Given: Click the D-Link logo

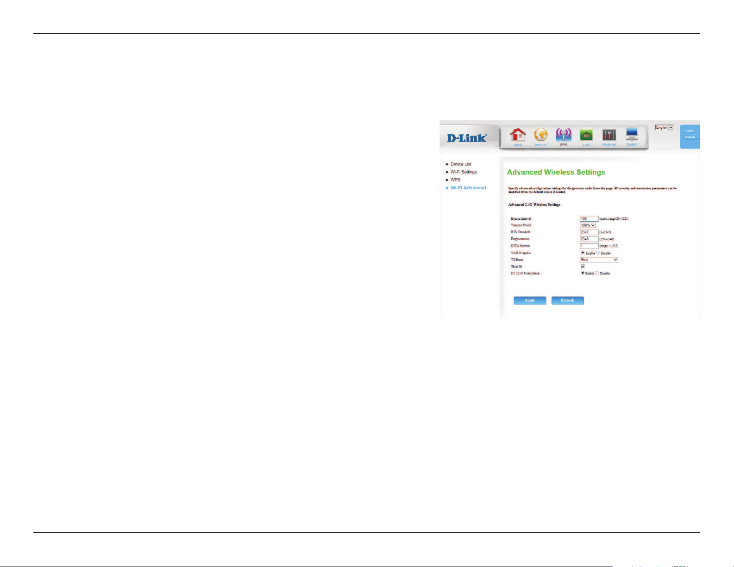Looking at the screenshot, I should coord(467,137).
